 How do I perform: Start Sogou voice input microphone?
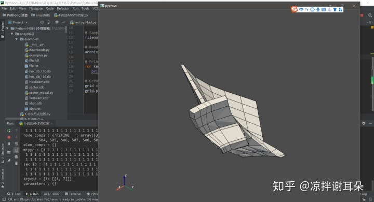coord(318,9)
